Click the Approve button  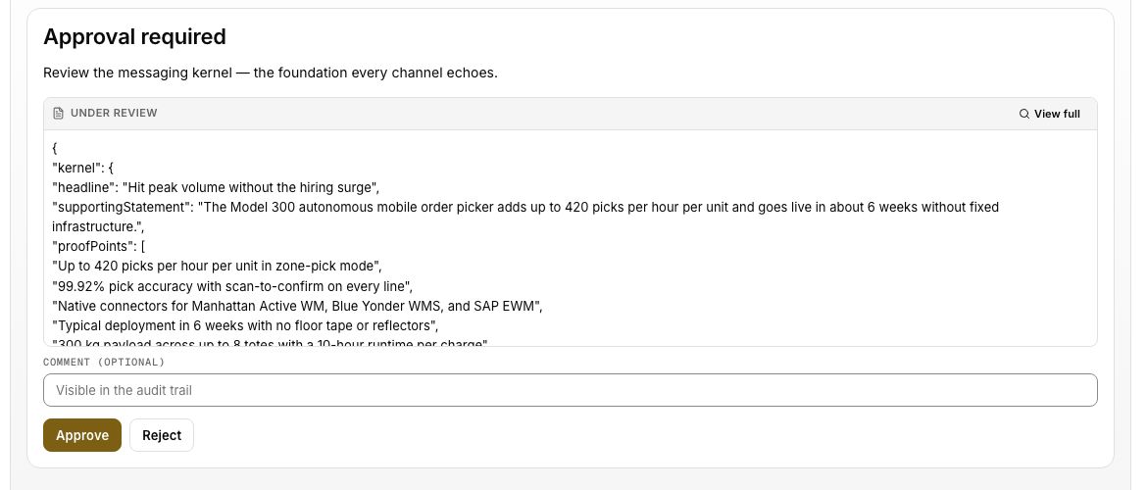82,435
